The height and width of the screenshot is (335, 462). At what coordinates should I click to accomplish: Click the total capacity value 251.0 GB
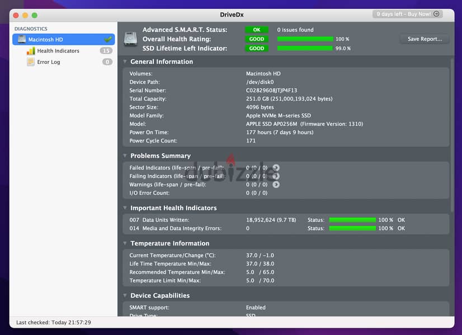tap(289, 98)
